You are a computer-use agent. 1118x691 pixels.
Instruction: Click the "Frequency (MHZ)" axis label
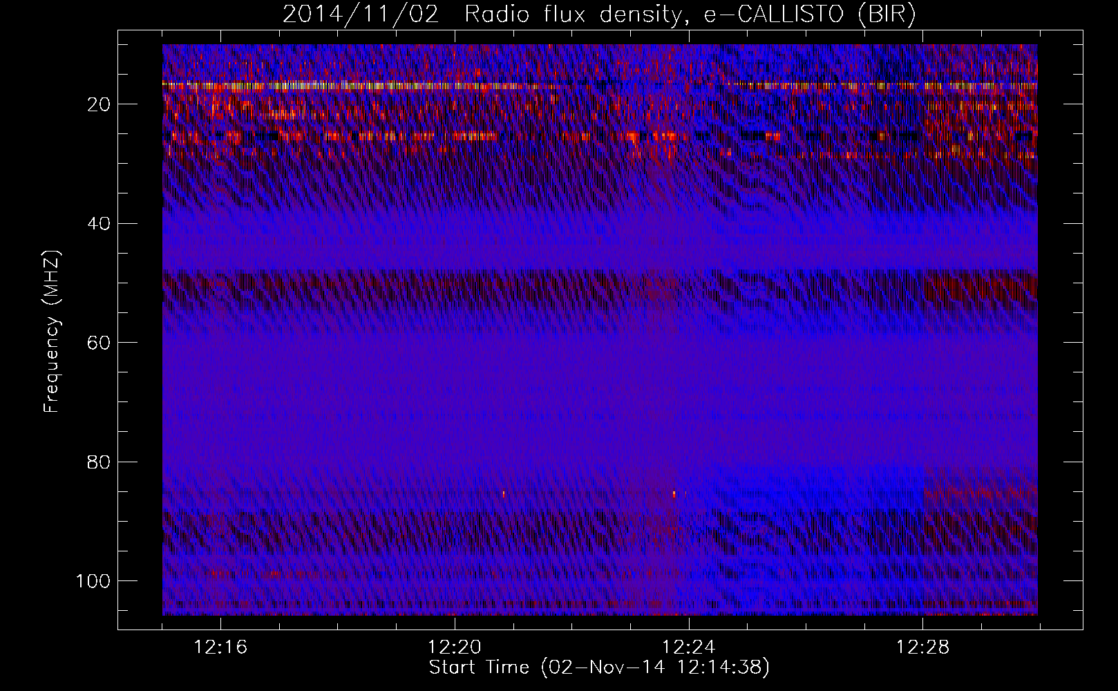coord(52,331)
